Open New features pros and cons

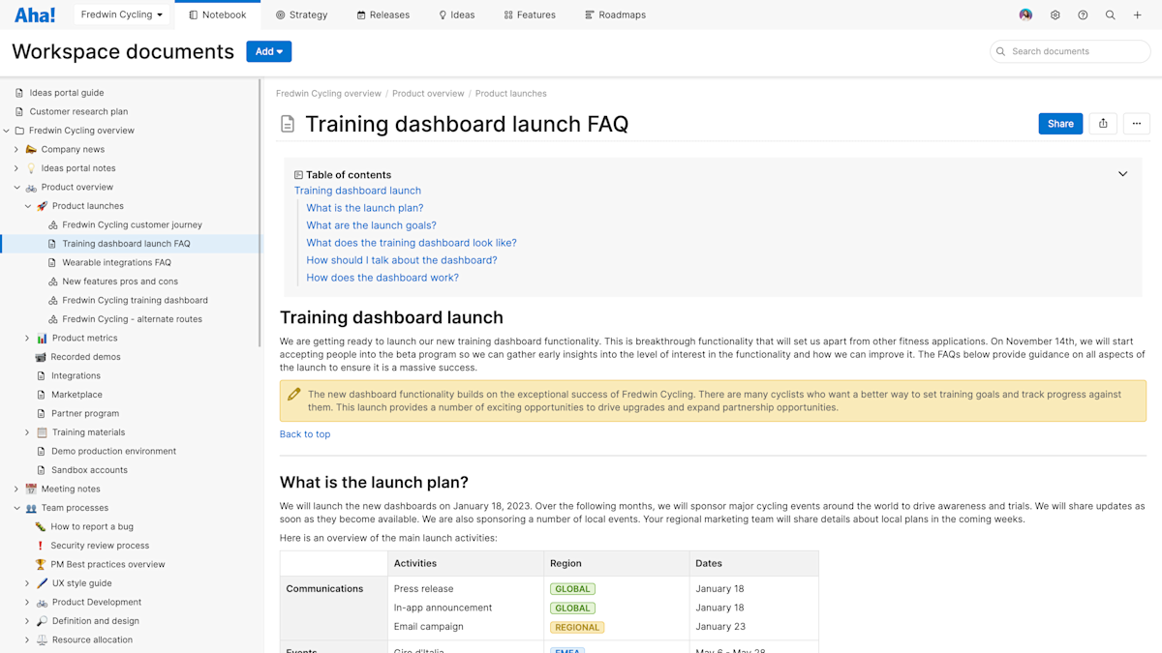pyautogui.click(x=120, y=282)
